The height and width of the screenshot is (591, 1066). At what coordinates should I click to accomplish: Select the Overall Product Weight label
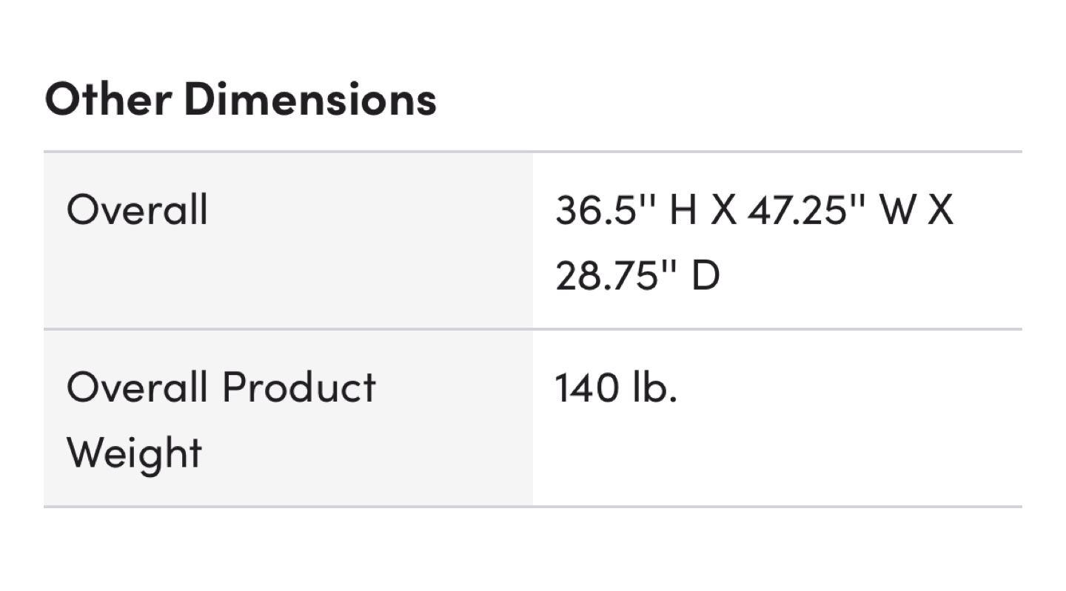pyautogui.click(x=221, y=419)
